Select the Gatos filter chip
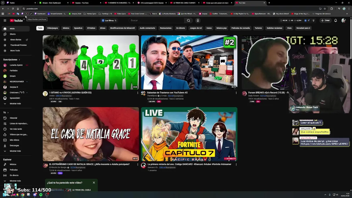Image resolution: width=352 pixels, height=198 pixels. tap(209, 28)
